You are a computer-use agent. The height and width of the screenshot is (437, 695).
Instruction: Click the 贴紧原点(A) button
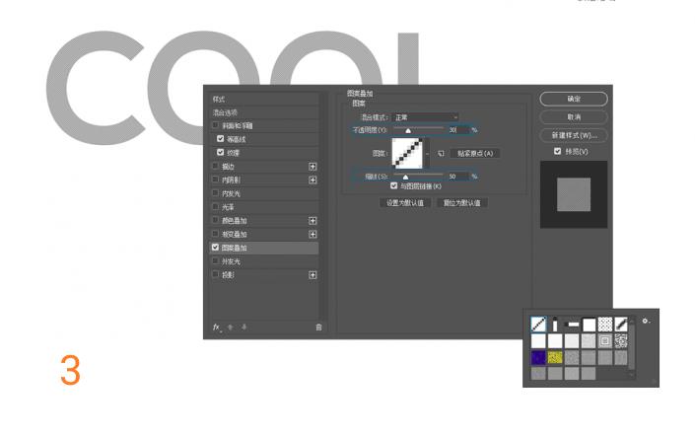pyautogui.click(x=475, y=154)
